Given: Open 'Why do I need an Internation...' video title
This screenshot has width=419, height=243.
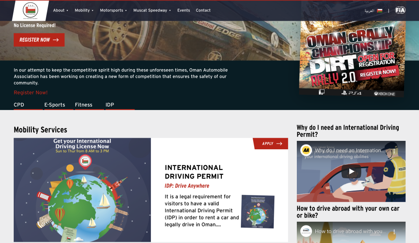Looking at the screenshot, I should [x=349, y=151].
